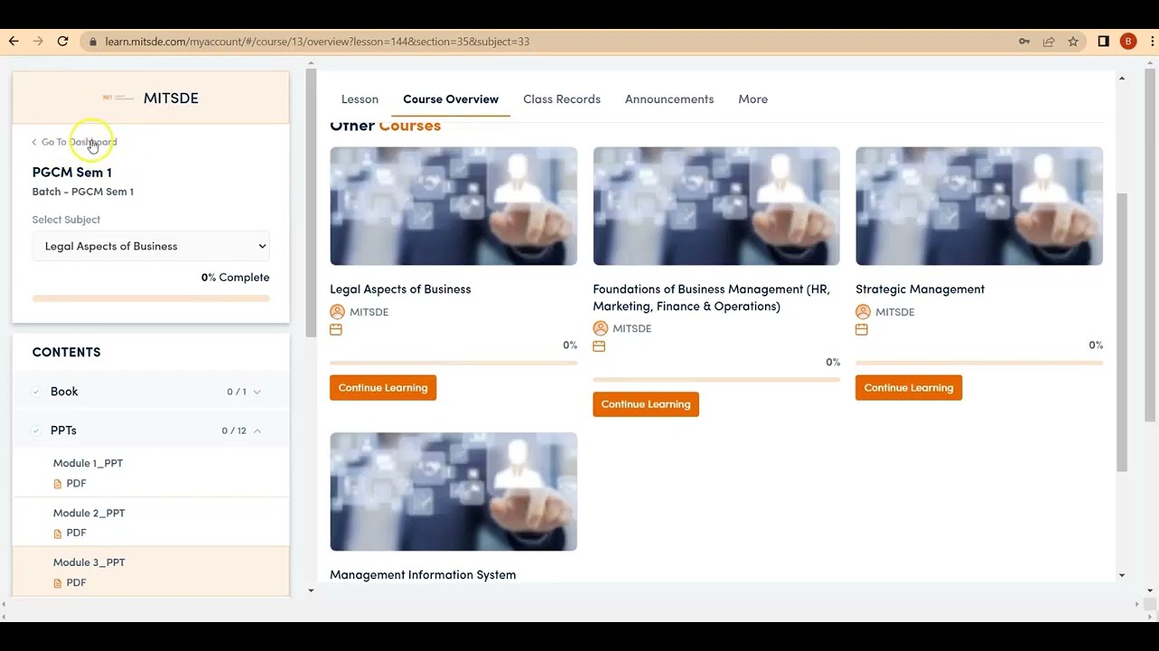This screenshot has height=651, width=1159.
Task: Open browser side panel icon
Action: click(1104, 42)
